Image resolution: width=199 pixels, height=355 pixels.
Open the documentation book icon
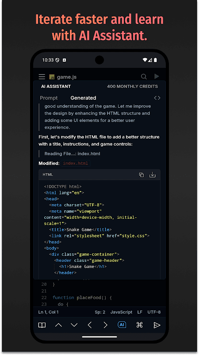42,325
